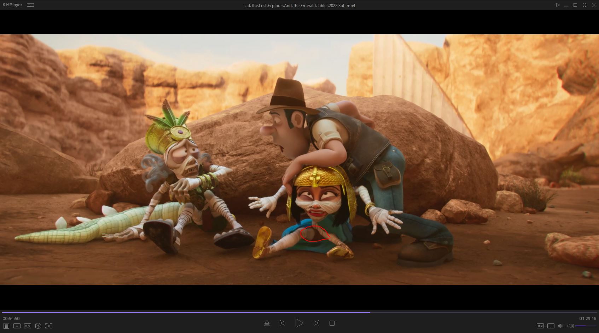The image size is (599, 333).
Task: Open the audio equalizer waveform icon
Action: tap(561, 326)
